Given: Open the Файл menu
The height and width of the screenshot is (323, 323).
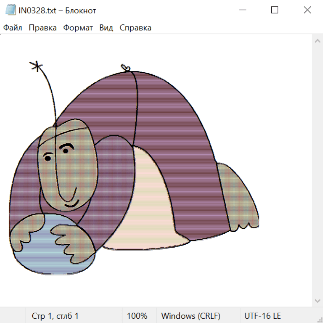Looking at the screenshot, I should point(13,28).
